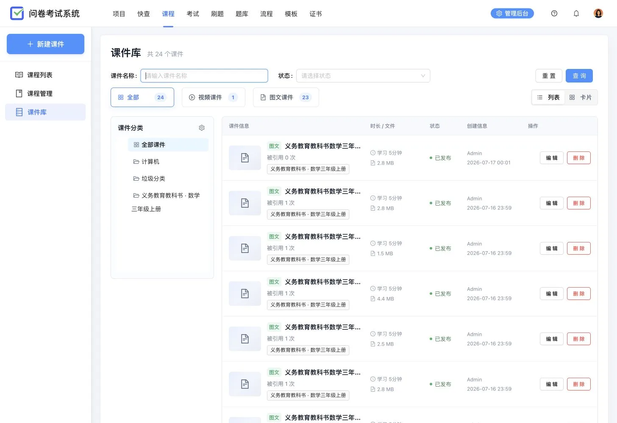Open the user avatar menu

598,14
